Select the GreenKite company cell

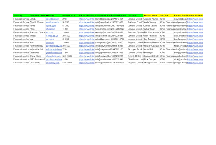37,53
